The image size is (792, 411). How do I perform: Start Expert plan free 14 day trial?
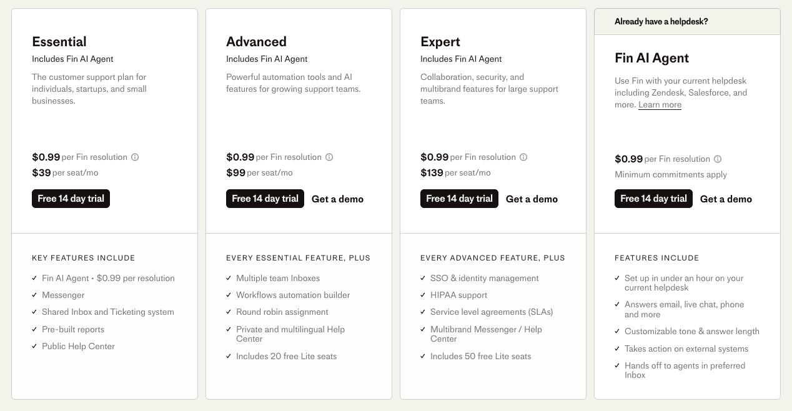pos(459,199)
